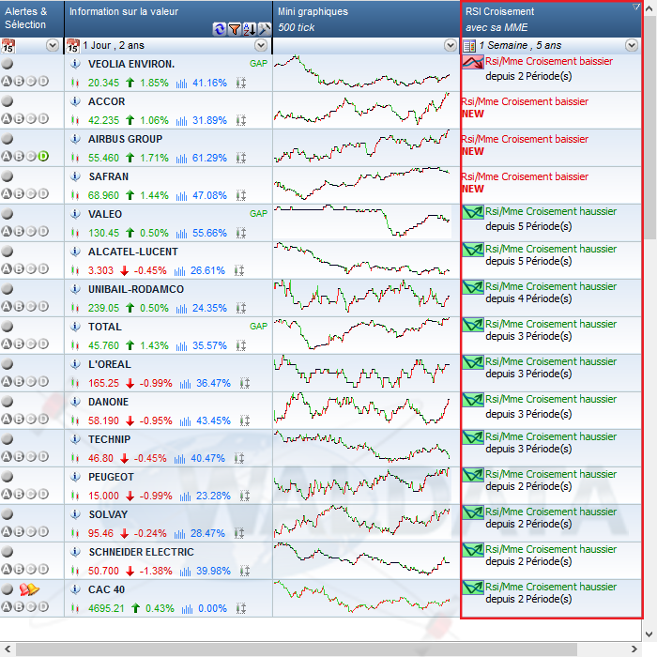The width and height of the screenshot is (657, 657).
Task: Click the A-Z sort icon
Action: (250, 29)
